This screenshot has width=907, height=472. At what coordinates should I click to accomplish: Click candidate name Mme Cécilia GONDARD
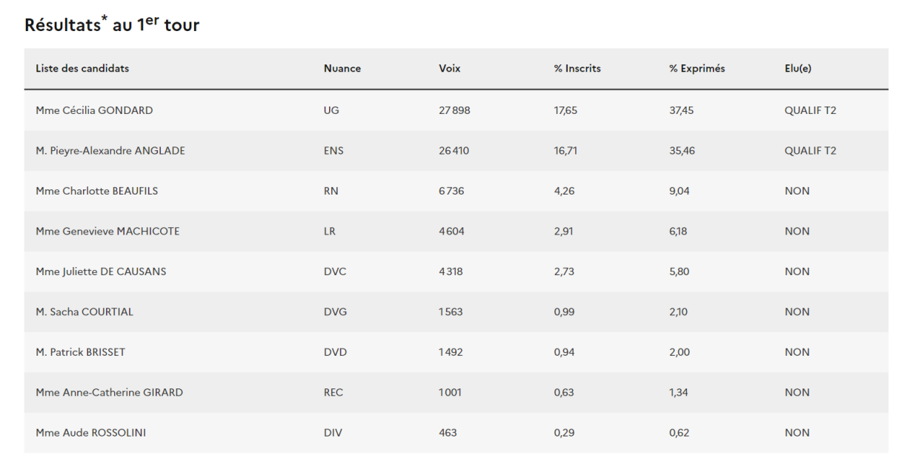point(94,111)
